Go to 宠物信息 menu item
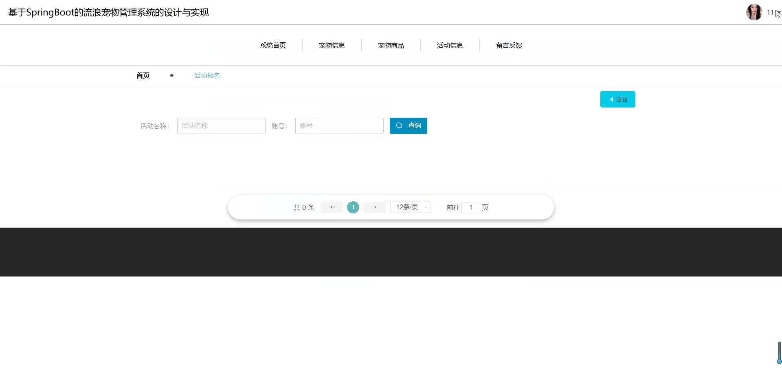The image size is (782, 373). click(332, 45)
